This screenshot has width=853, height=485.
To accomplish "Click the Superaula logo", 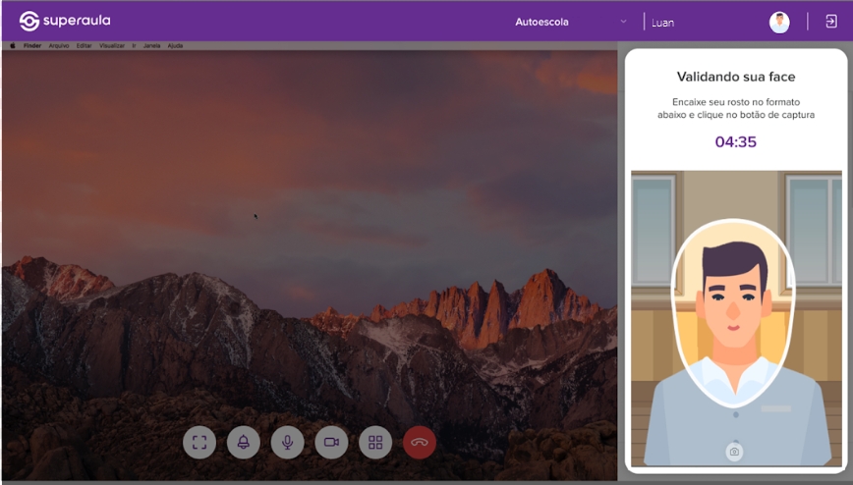I will tap(64, 21).
